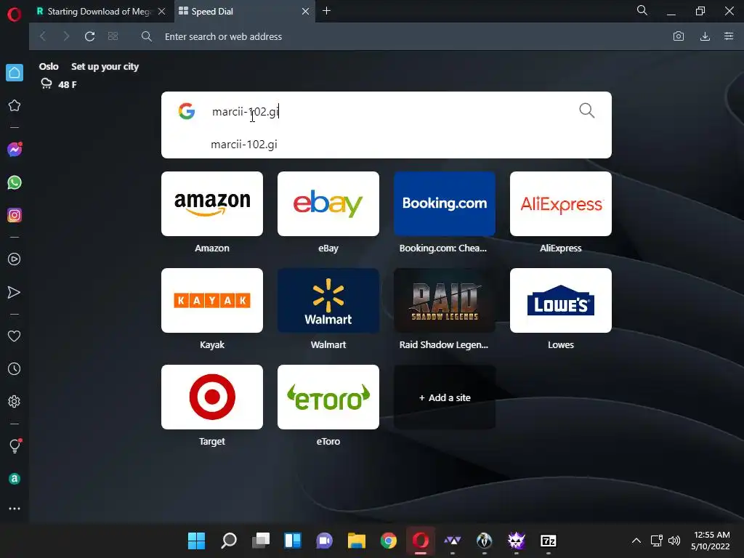The height and width of the screenshot is (558, 744).
Task: Open WhatsApp in the sidebar
Action: [15, 182]
